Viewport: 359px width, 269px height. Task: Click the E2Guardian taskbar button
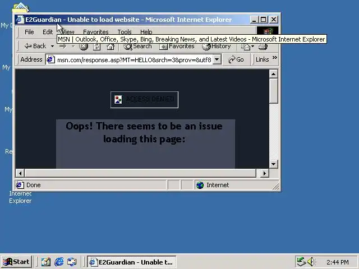[131, 262]
